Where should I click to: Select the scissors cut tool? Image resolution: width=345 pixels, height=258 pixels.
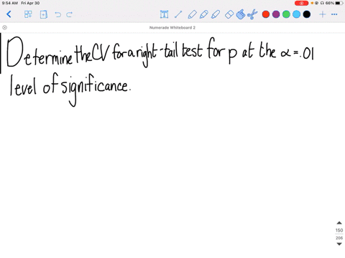[x=252, y=14]
